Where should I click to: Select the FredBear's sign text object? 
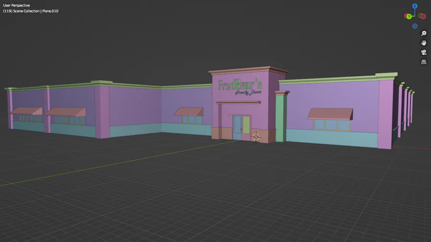pyautogui.click(x=240, y=85)
